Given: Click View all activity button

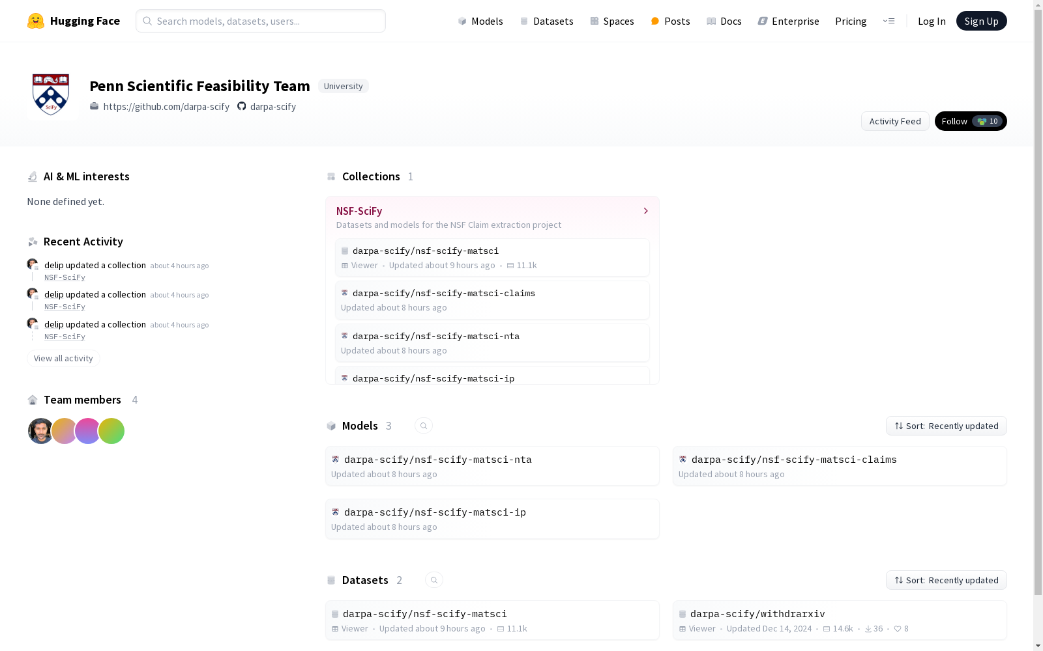Looking at the screenshot, I should 63,358.
